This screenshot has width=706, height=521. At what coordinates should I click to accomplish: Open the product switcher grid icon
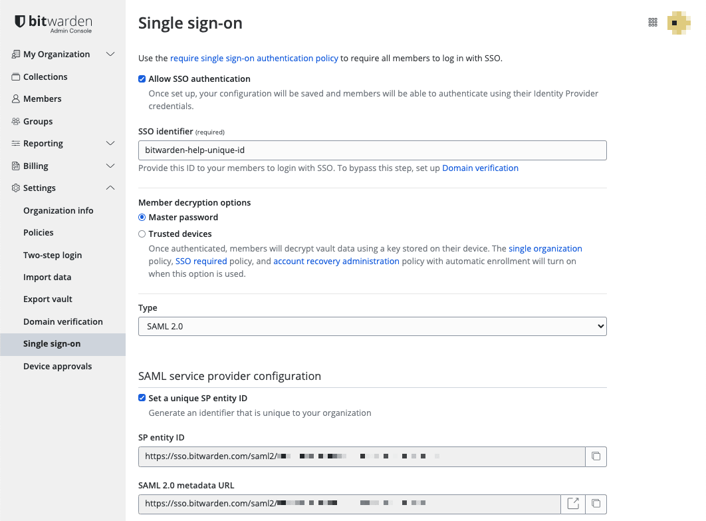653,22
